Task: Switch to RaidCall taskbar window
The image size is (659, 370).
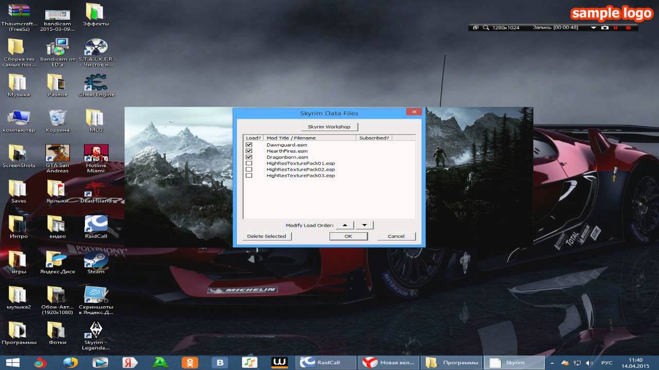Action: tap(325, 362)
